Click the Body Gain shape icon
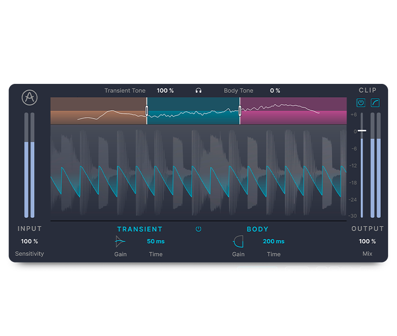 click(238, 242)
